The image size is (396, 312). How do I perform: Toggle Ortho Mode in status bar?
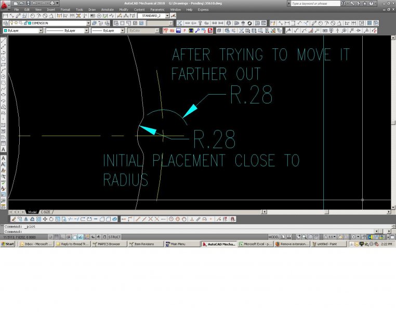(62, 237)
